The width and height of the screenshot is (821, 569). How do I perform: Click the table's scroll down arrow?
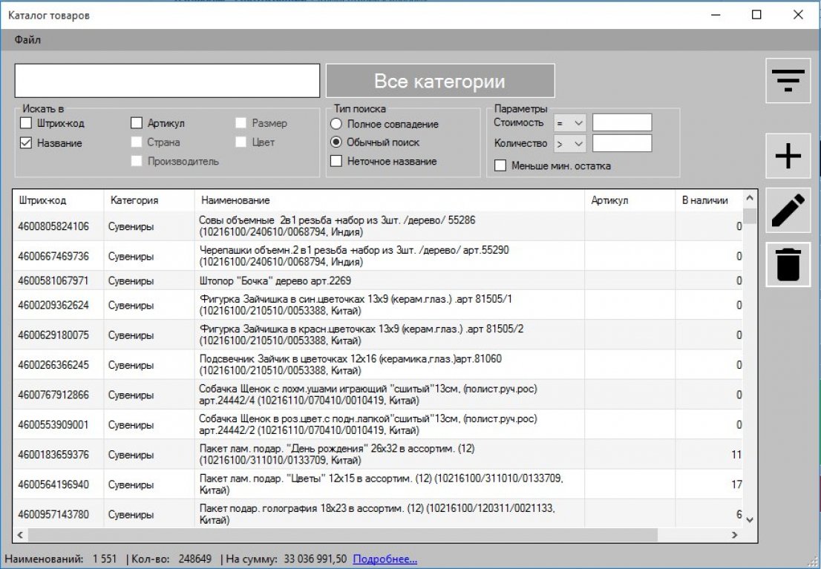pos(750,519)
